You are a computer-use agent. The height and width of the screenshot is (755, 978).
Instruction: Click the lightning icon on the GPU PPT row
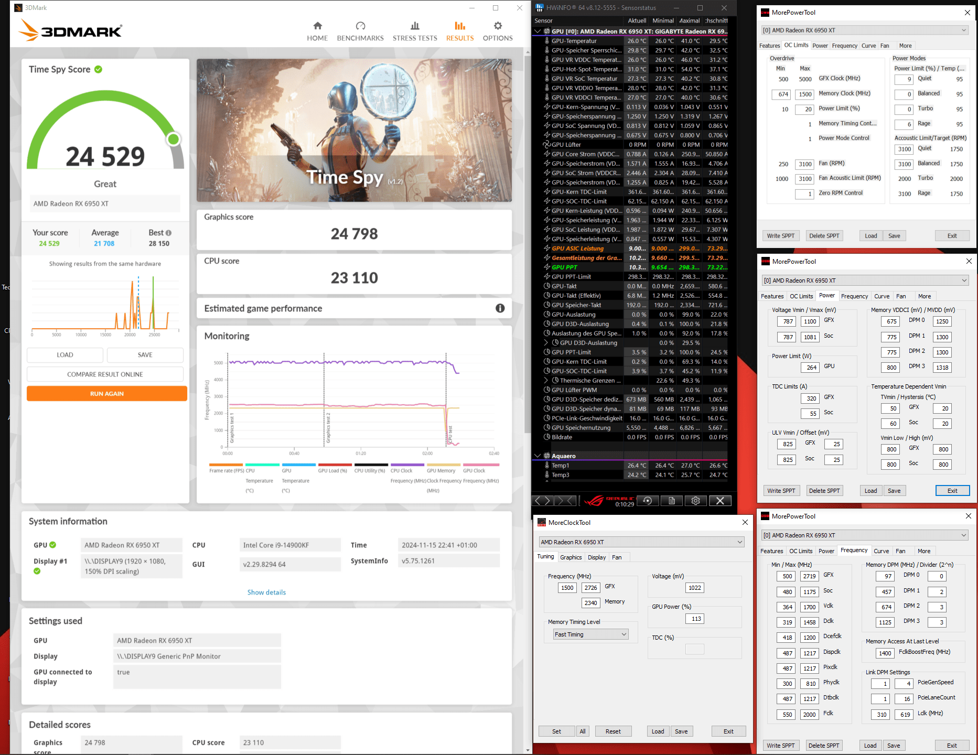547,267
